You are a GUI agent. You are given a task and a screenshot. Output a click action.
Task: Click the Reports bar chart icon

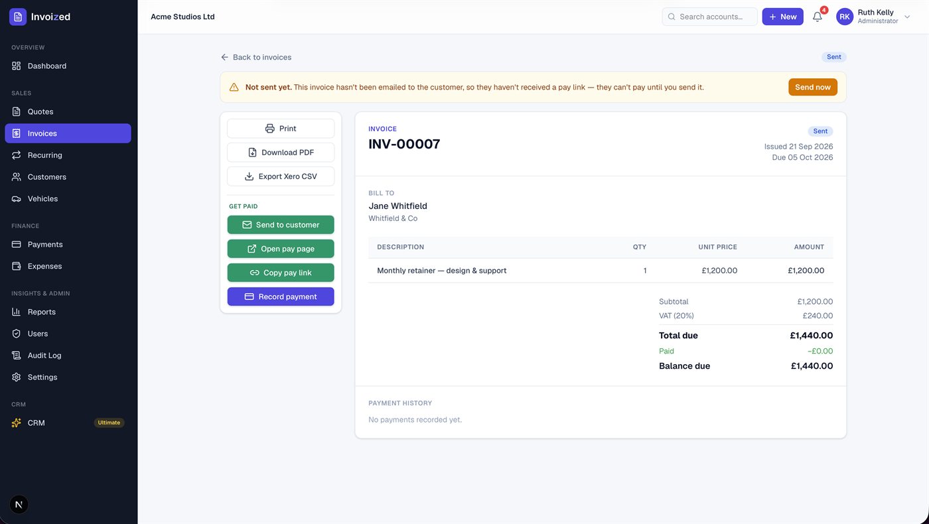[17, 312]
